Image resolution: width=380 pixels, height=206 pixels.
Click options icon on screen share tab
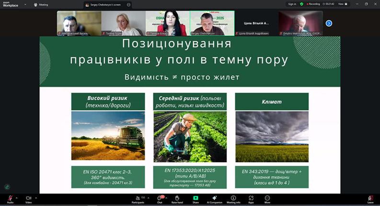(x=128, y=5)
